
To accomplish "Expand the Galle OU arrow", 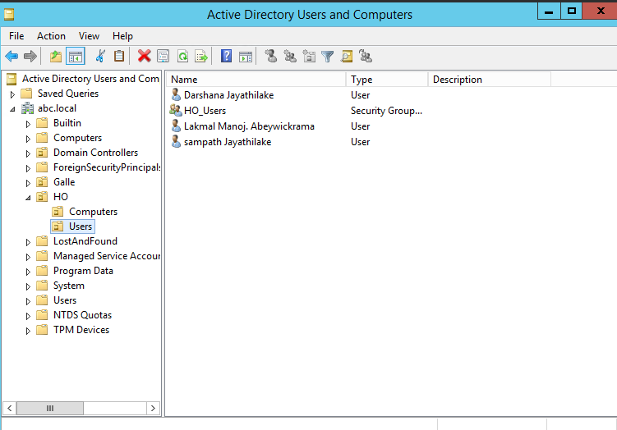I will pos(28,183).
